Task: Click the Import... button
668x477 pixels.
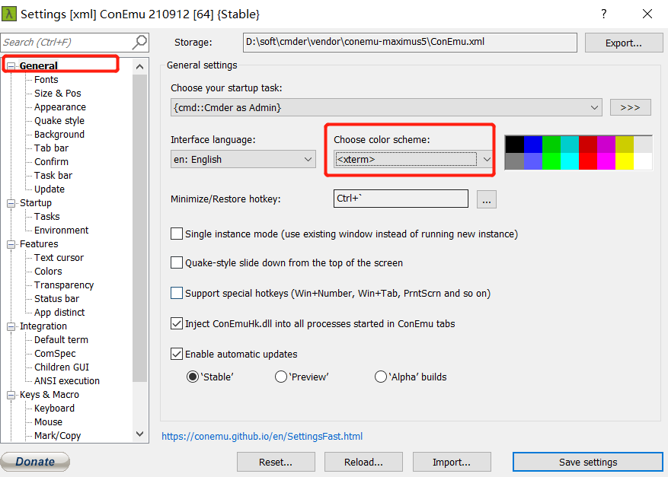Action: pos(452,462)
